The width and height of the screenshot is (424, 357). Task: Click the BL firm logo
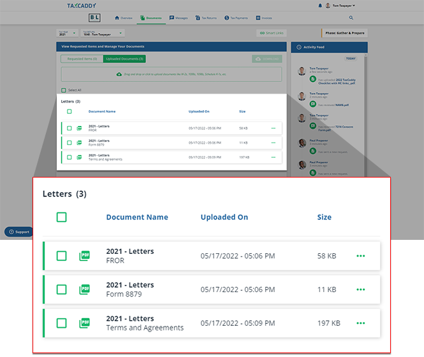94,18
